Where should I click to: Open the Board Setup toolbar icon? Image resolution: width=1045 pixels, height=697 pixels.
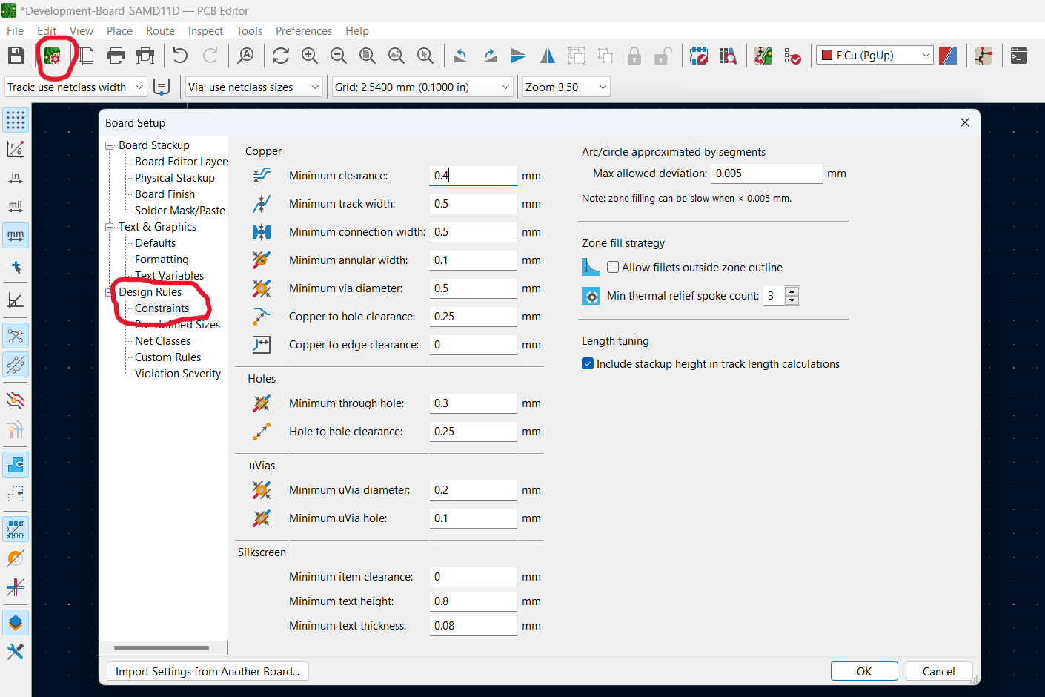point(52,56)
